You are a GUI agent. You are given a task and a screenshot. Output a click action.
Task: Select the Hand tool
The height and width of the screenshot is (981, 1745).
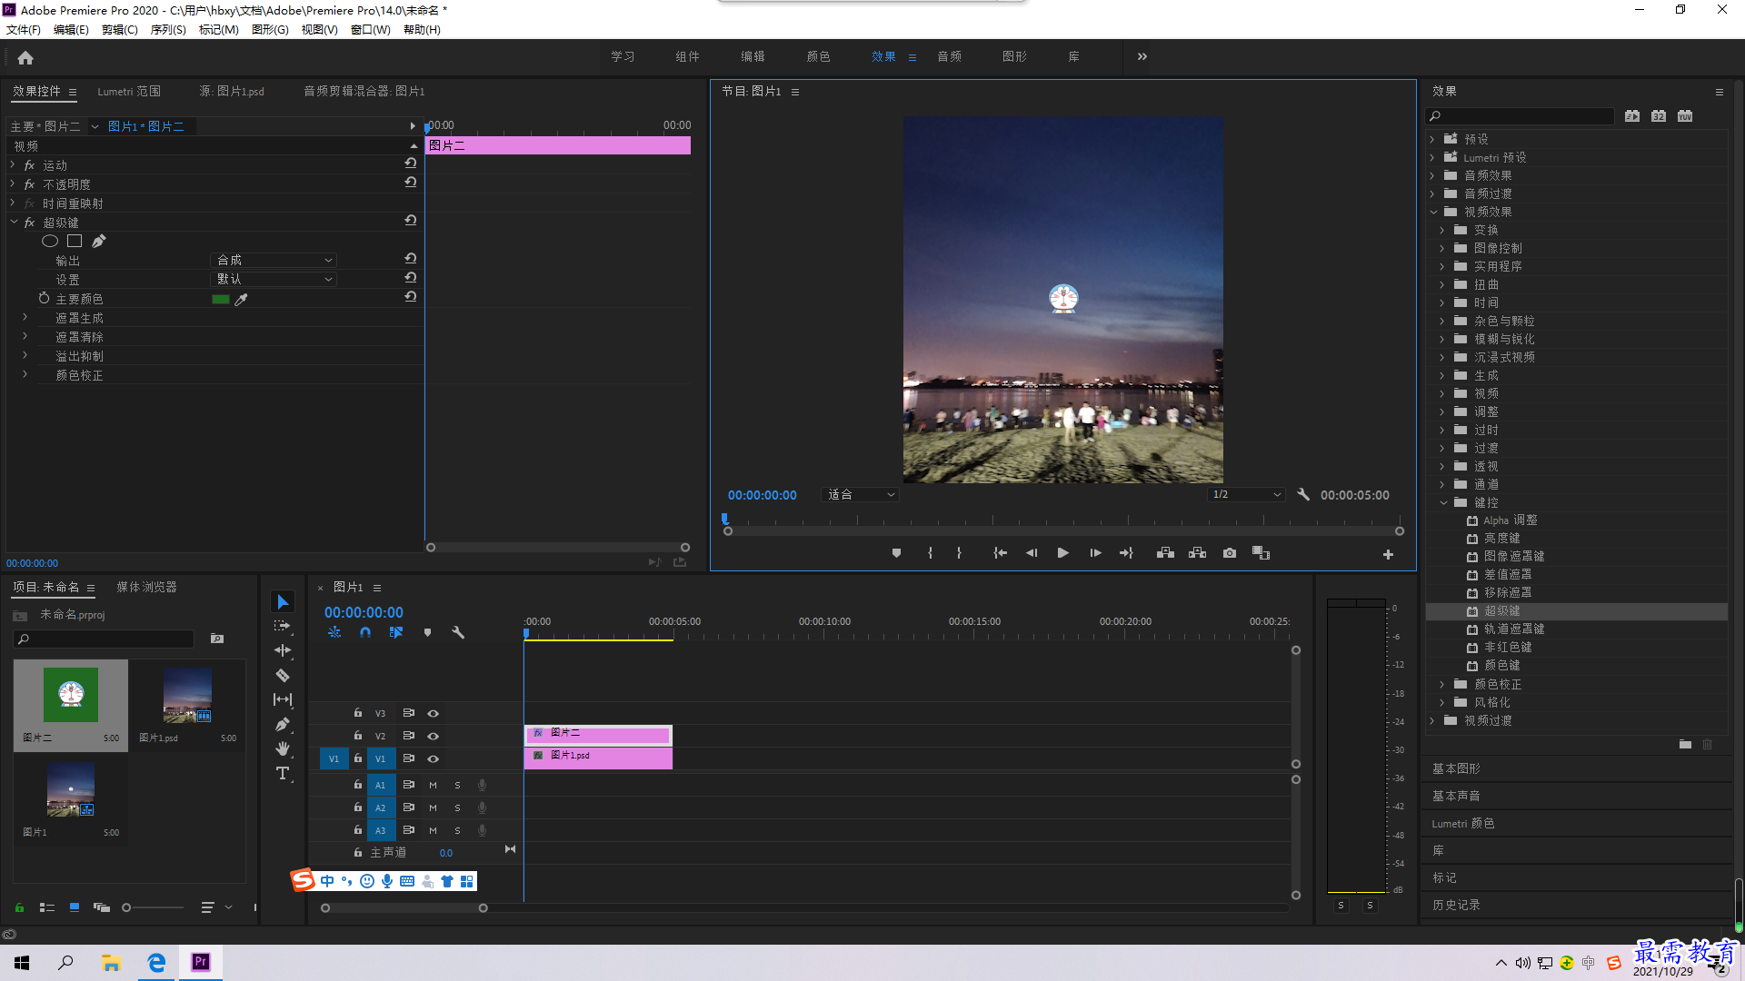click(x=283, y=748)
